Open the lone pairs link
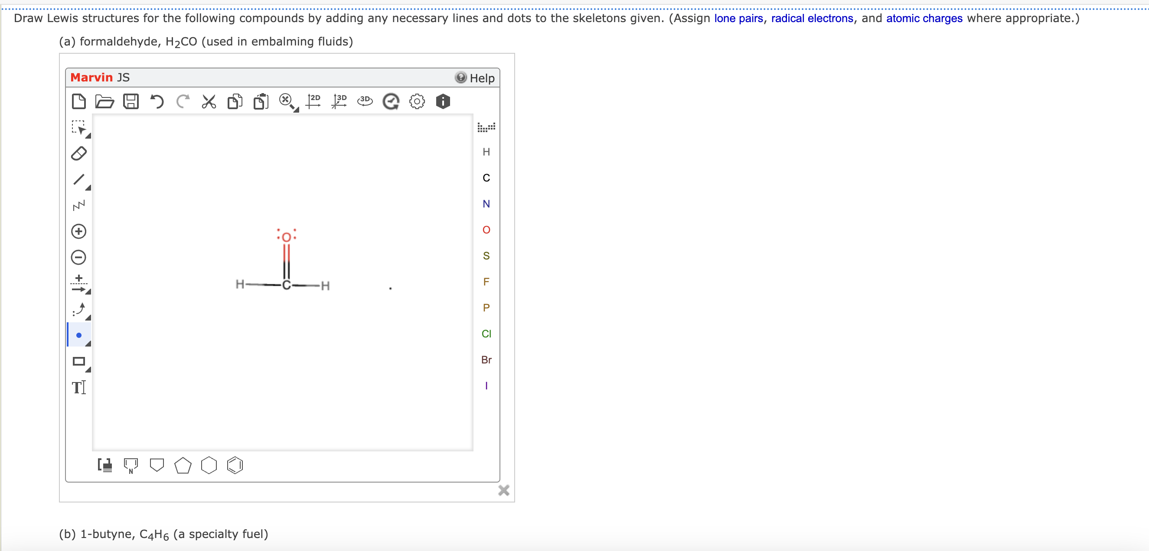Image resolution: width=1149 pixels, height=551 pixels. [x=738, y=18]
